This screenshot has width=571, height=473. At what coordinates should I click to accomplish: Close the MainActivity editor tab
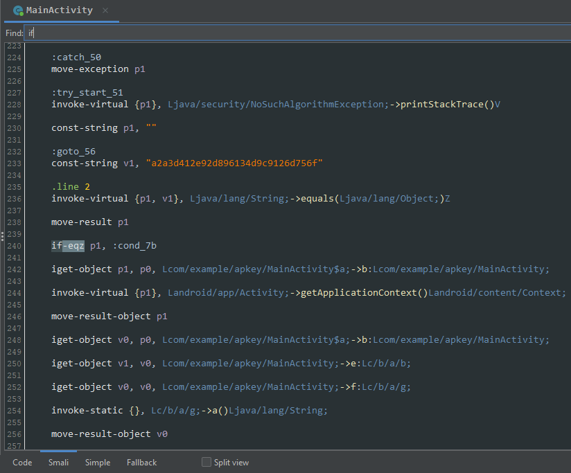(x=105, y=11)
